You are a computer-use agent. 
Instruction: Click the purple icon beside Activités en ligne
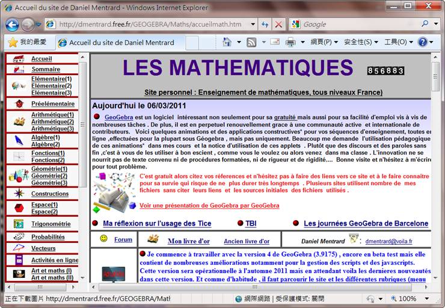19,260
